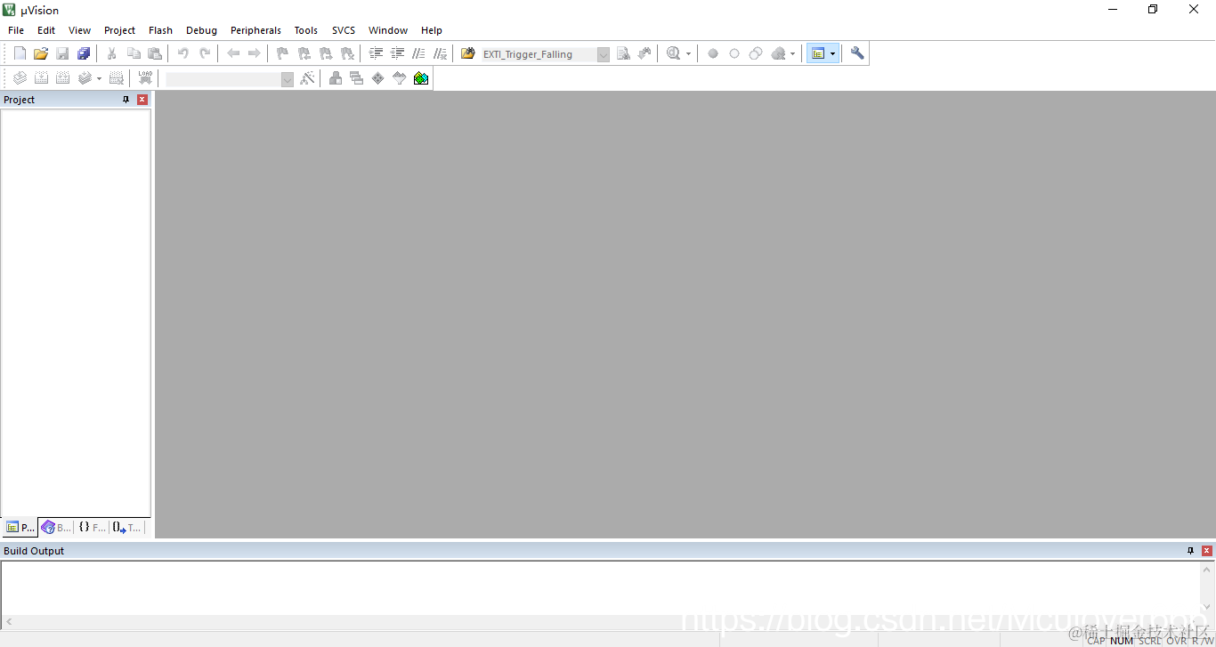Click the Batch Build icon
Screen dimensions: 1216x647
[x=85, y=78]
